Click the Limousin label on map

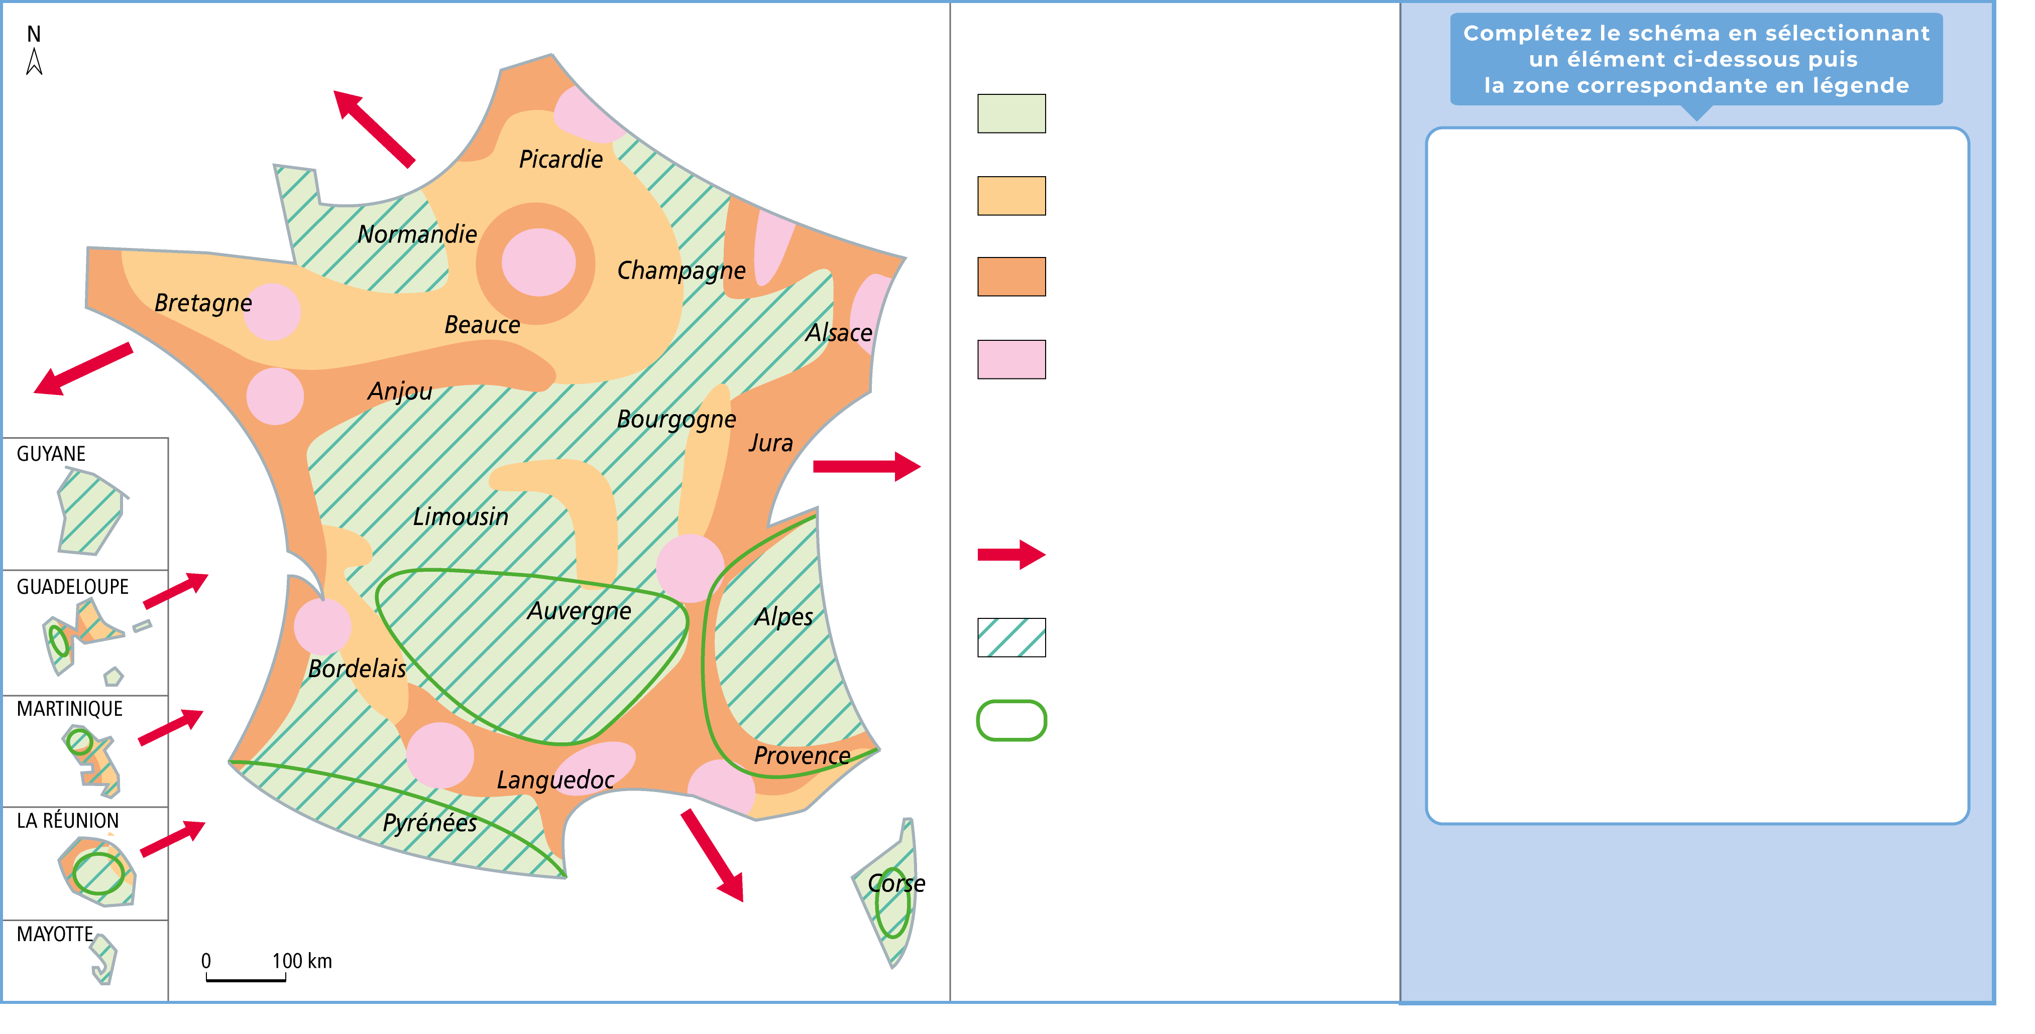tap(461, 517)
